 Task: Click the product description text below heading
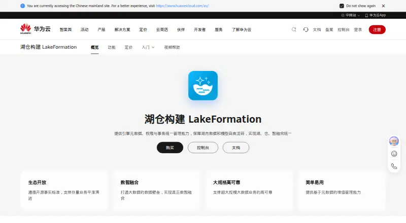tap(203, 133)
